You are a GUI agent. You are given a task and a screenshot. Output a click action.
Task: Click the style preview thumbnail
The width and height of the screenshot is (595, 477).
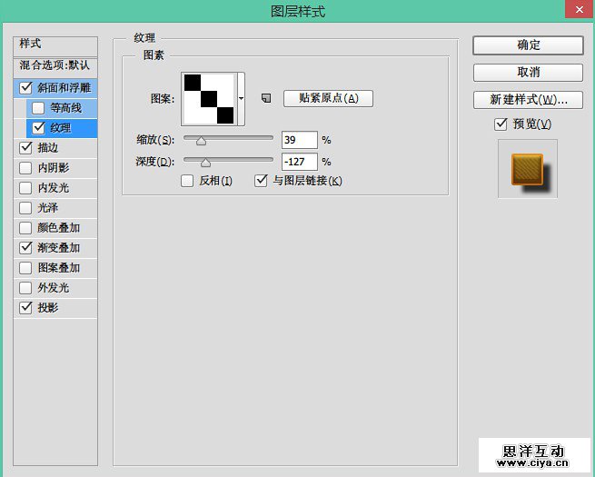(527, 169)
